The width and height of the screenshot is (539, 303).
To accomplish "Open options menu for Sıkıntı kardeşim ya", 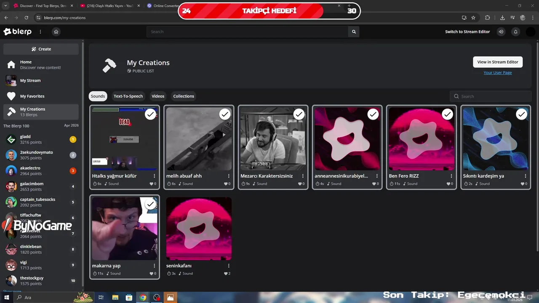I will [526, 176].
